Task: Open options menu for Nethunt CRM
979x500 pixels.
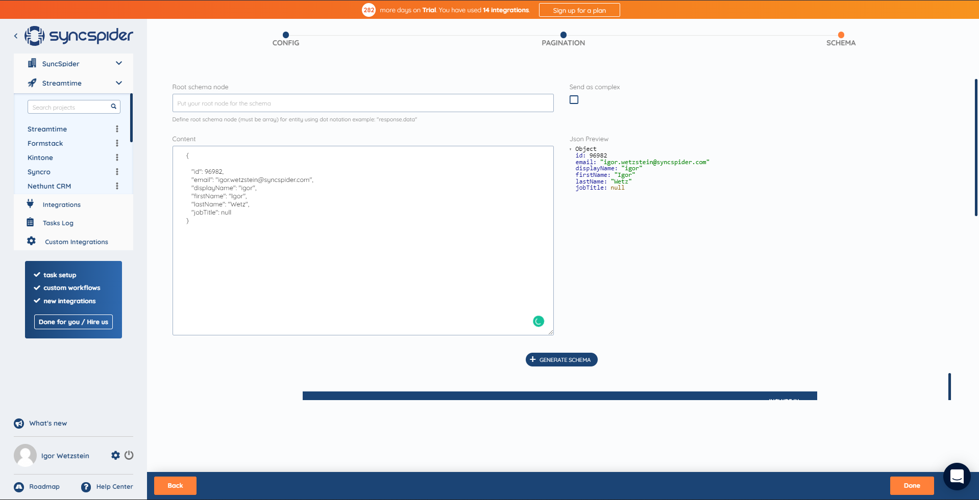Action: 117,186
